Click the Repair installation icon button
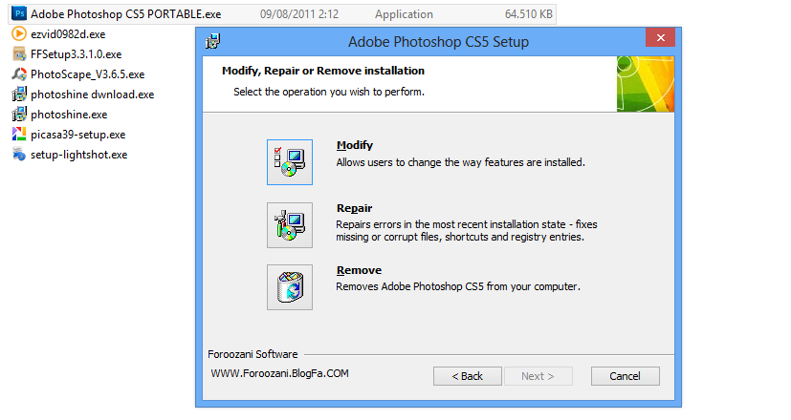 [x=290, y=224]
